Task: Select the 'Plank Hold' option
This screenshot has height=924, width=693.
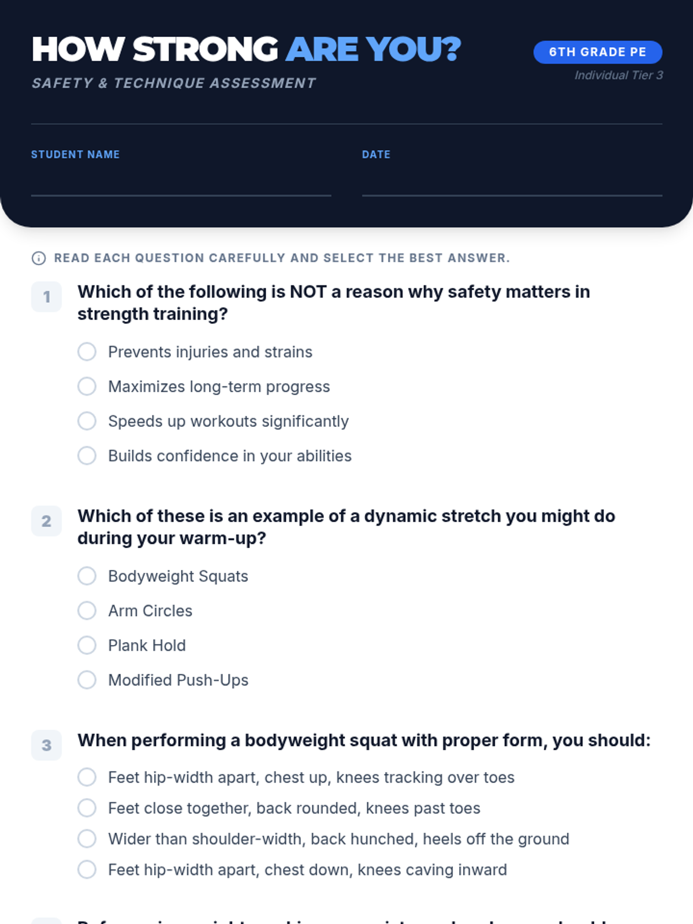Action: (x=87, y=645)
